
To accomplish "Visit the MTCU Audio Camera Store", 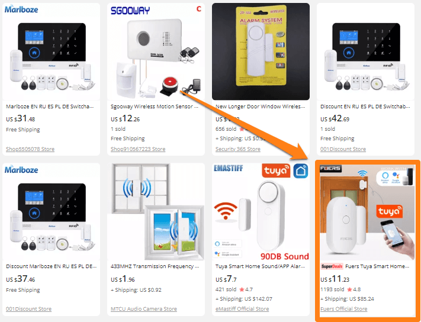I will click(144, 309).
